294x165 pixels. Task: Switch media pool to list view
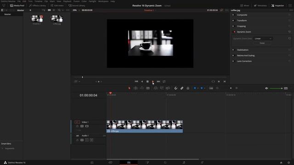[x=54, y=10]
